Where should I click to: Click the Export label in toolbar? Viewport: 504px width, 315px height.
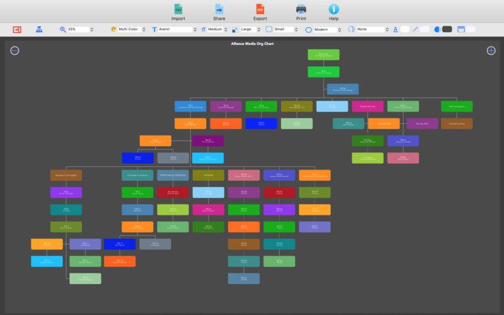point(260,19)
